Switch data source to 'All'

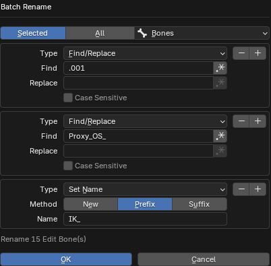[x=100, y=33]
